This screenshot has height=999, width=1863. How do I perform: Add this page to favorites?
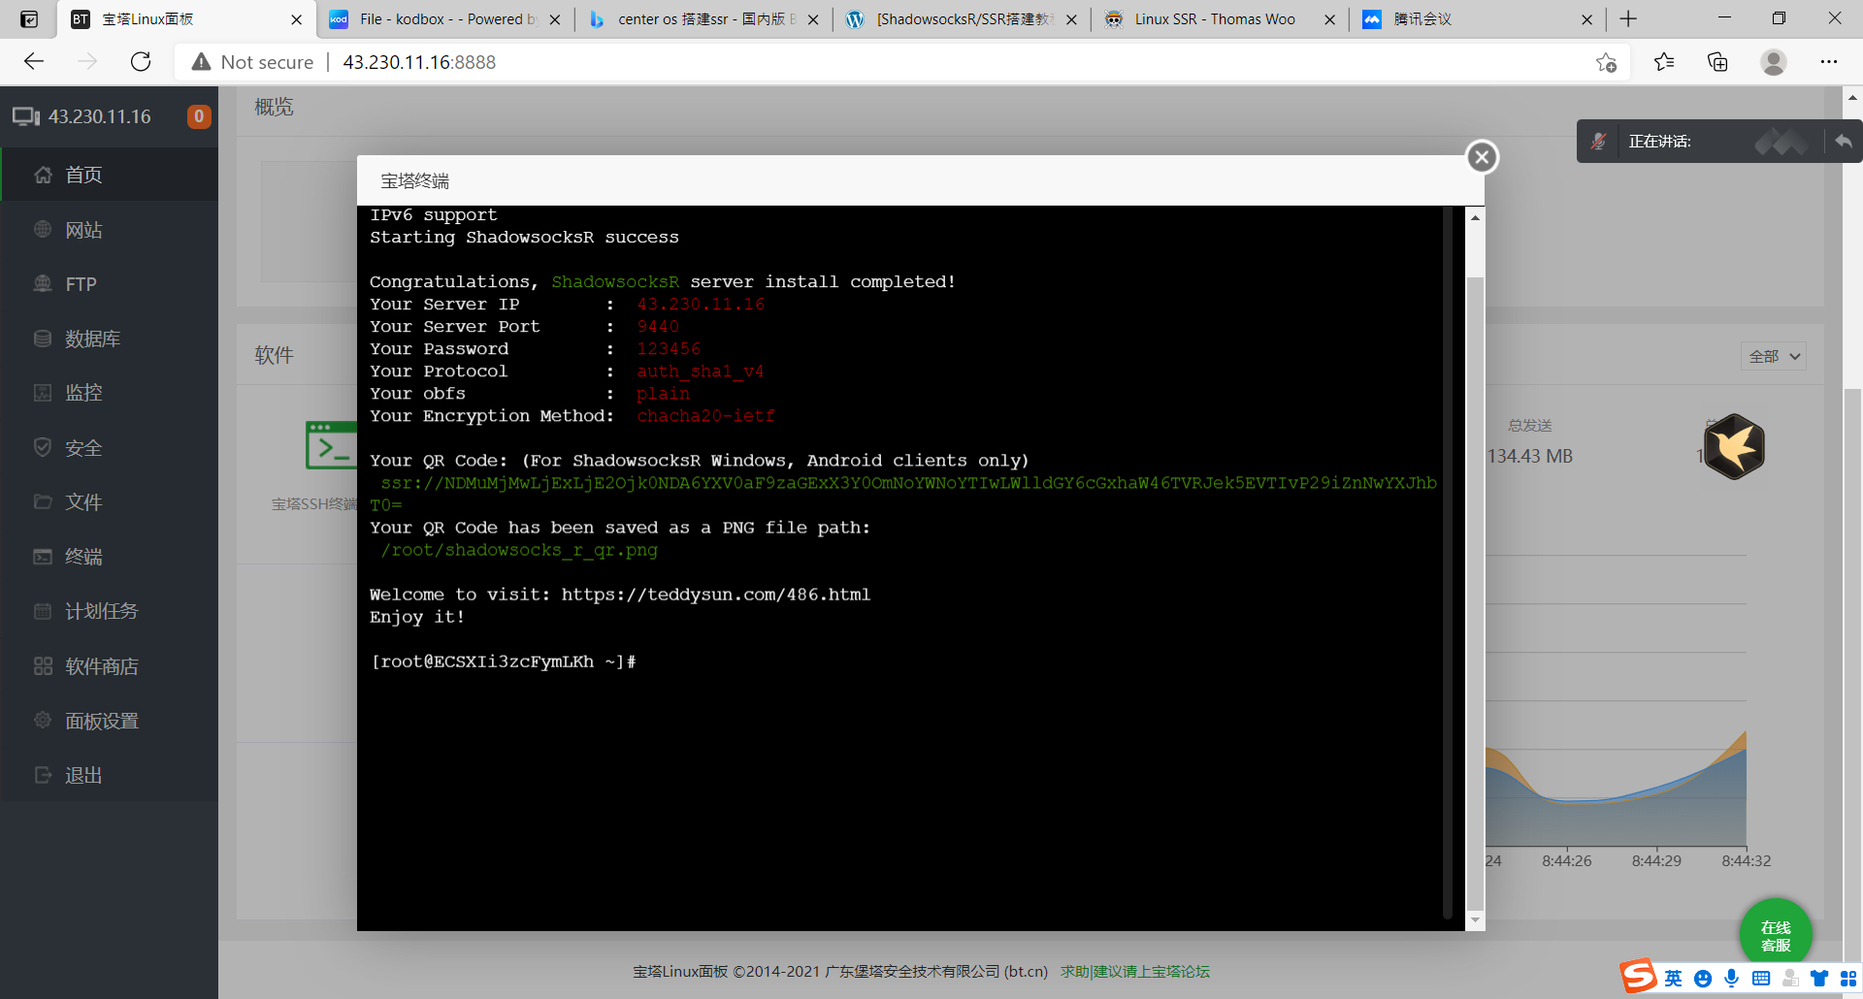tap(1606, 62)
